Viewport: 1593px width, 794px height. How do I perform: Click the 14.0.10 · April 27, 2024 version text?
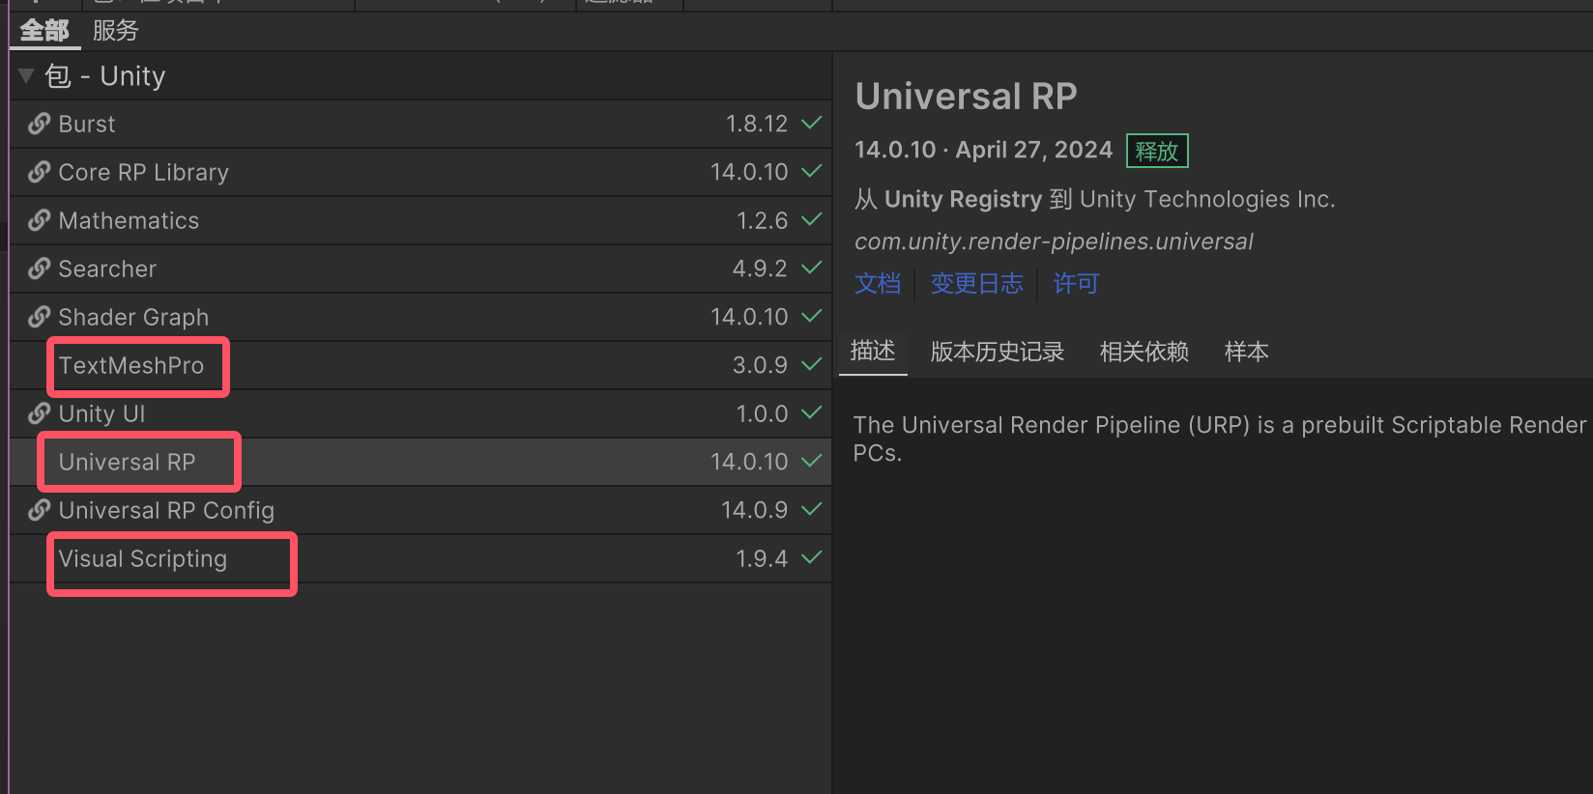[x=983, y=150]
